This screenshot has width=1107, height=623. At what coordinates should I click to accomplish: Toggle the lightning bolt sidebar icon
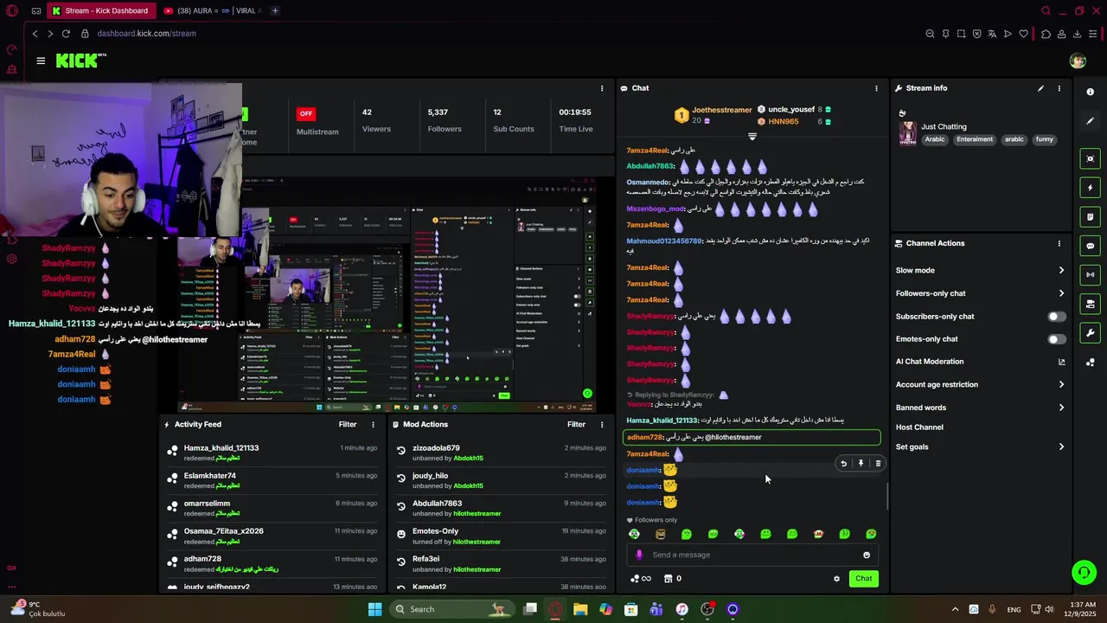[1090, 188]
